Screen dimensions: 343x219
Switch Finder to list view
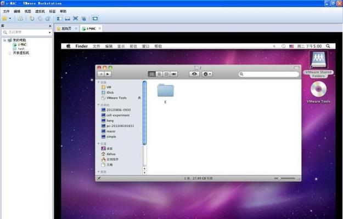[x=159, y=74]
